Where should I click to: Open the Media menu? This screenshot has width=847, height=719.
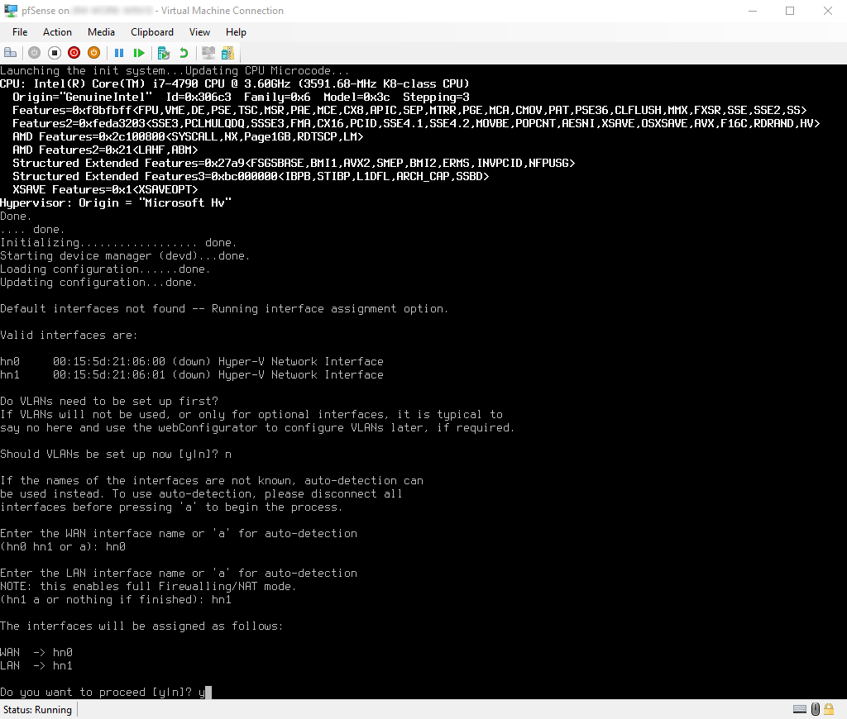point(101,32)
